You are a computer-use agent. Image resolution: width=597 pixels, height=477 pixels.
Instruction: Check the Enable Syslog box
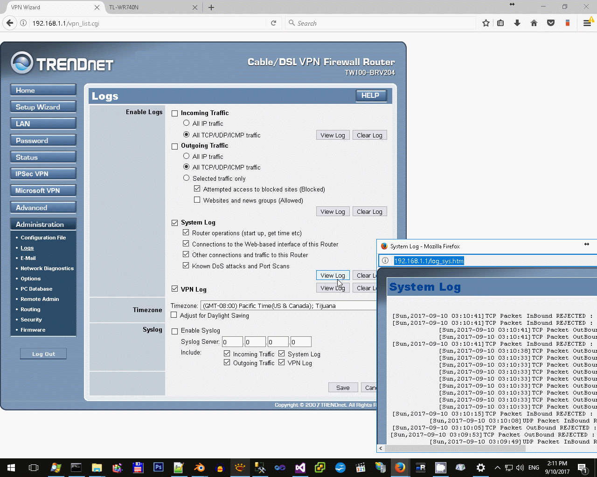175,331
